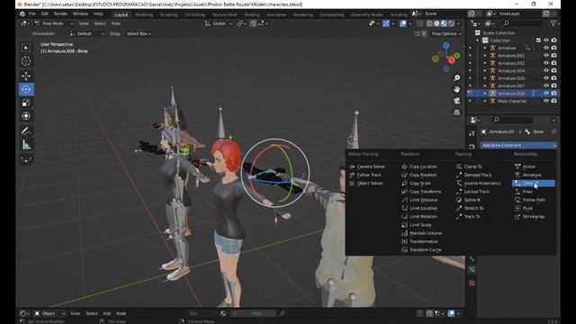Select the Measure tool in the viewport toolbar

(26, 145)
